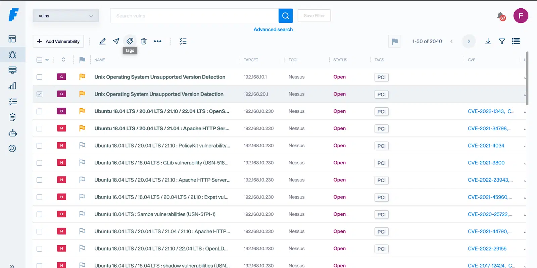
Task: Click the vertical scrollbar of the table
Action: (527, 78)
